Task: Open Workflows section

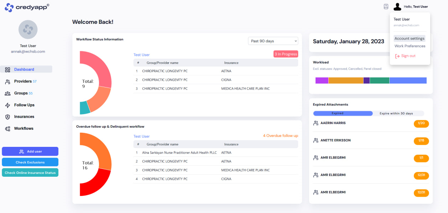Action: [x=24, y=128]
